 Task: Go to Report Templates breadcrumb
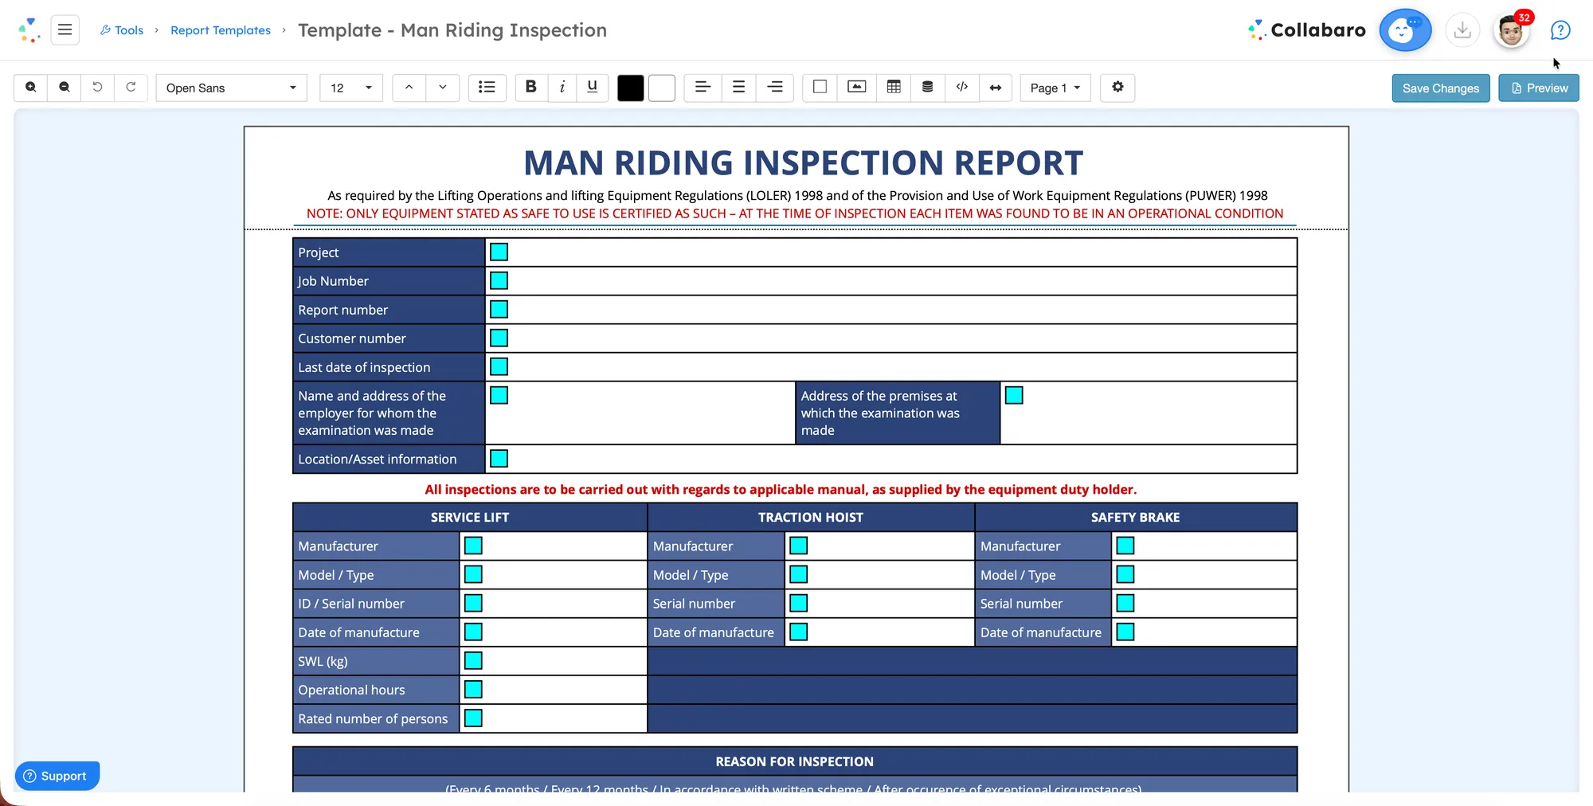click(221, 30)
